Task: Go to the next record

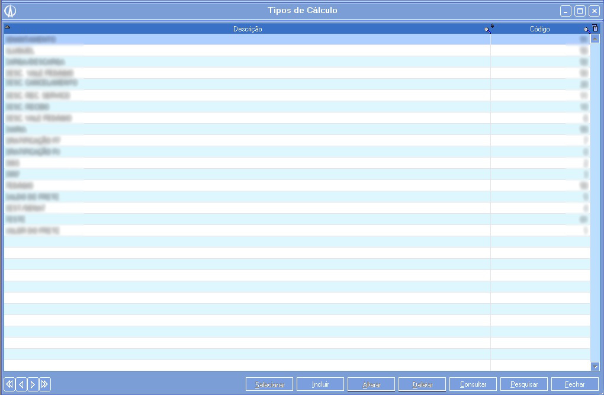Action: coord(33,384)
